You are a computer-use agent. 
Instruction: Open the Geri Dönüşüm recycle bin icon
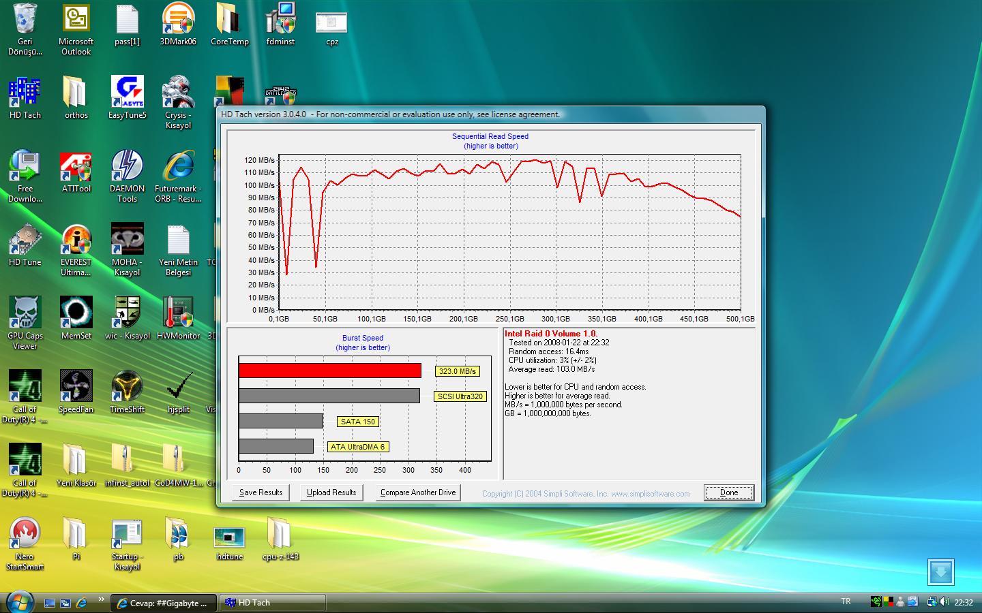[x=25, y=29]
